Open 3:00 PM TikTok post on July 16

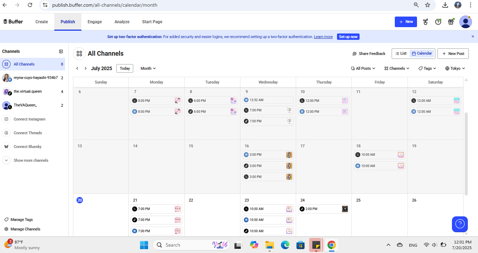point(268,166)
